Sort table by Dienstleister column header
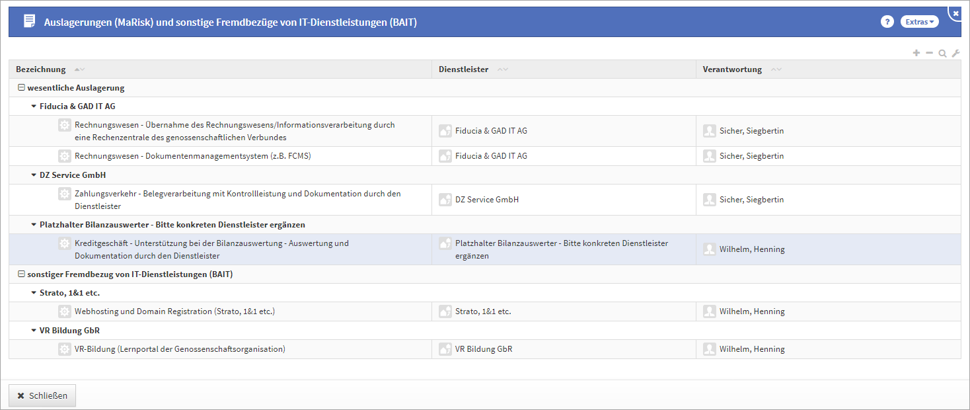 coord(463,69)
